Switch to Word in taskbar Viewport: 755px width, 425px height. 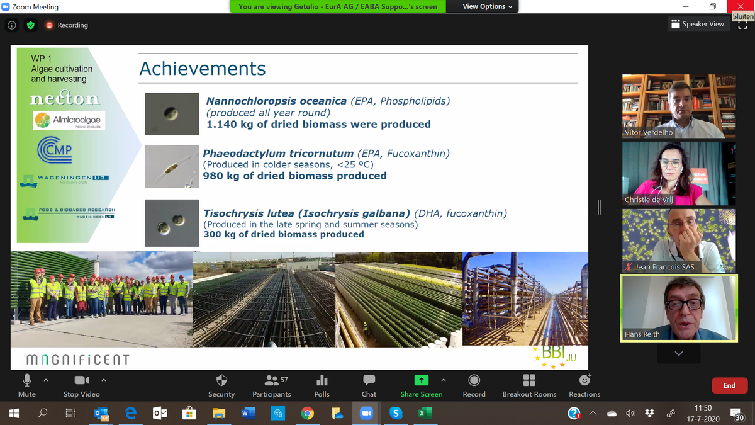(248, 413)
